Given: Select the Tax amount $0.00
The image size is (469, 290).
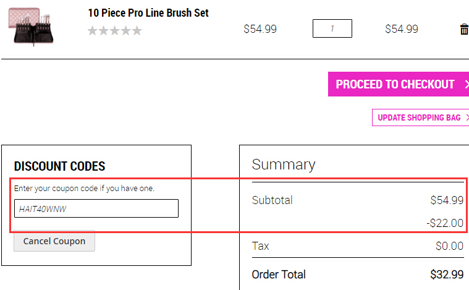Looking at the screenshot, I should pyautogui.click(x=449, y=246).
